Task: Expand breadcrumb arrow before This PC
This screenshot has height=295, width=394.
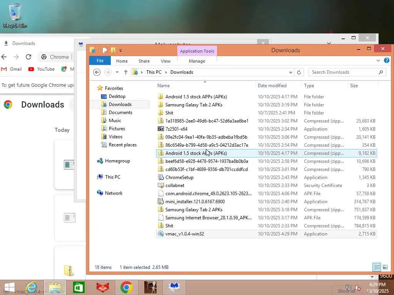Action: [142, 72]
